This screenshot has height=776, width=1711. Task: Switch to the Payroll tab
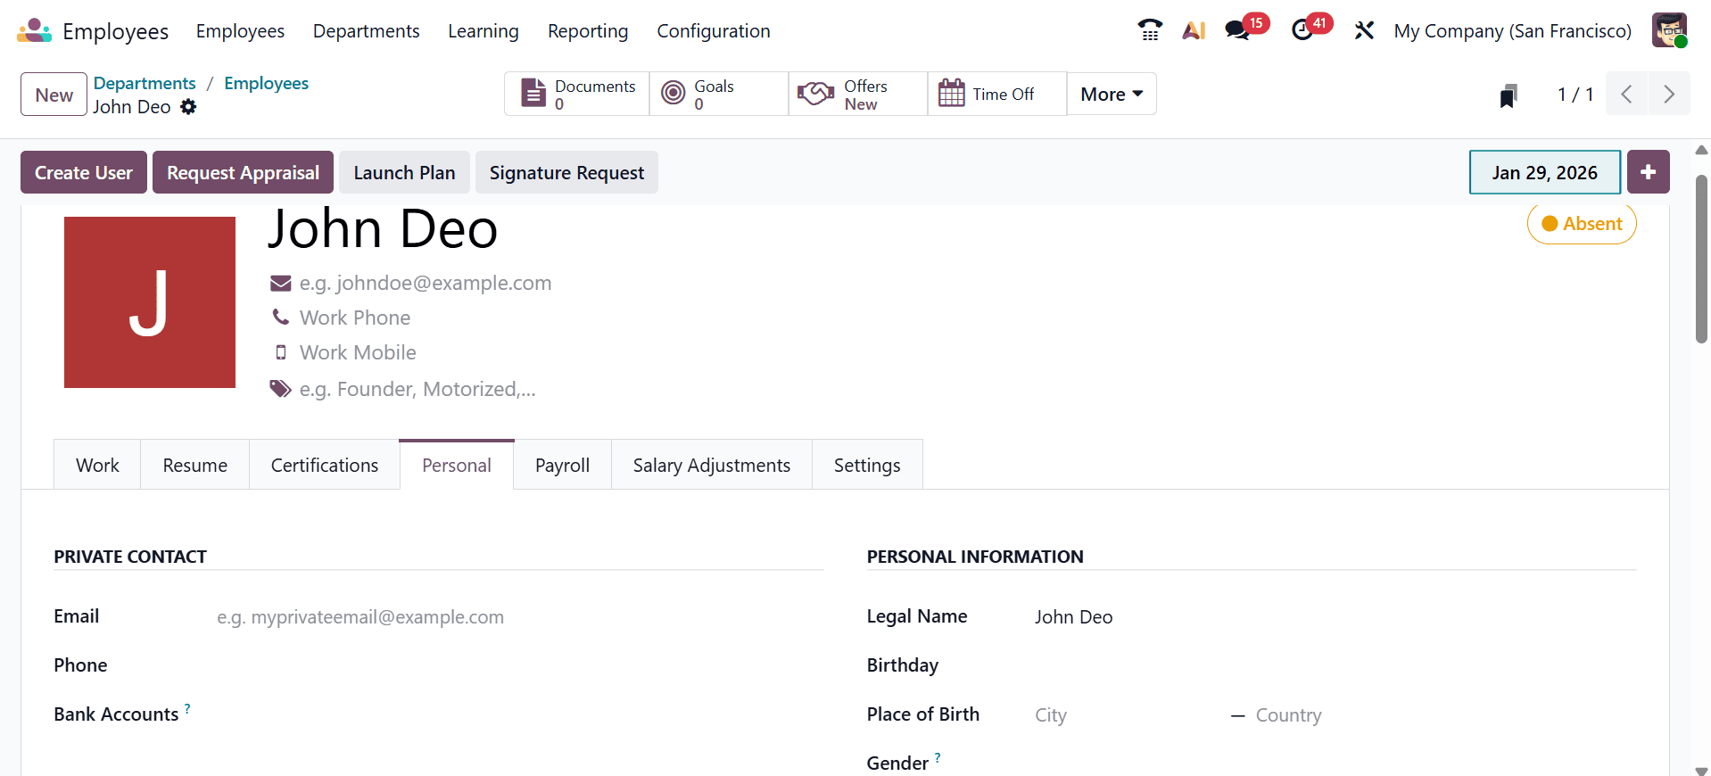[562, 465]
